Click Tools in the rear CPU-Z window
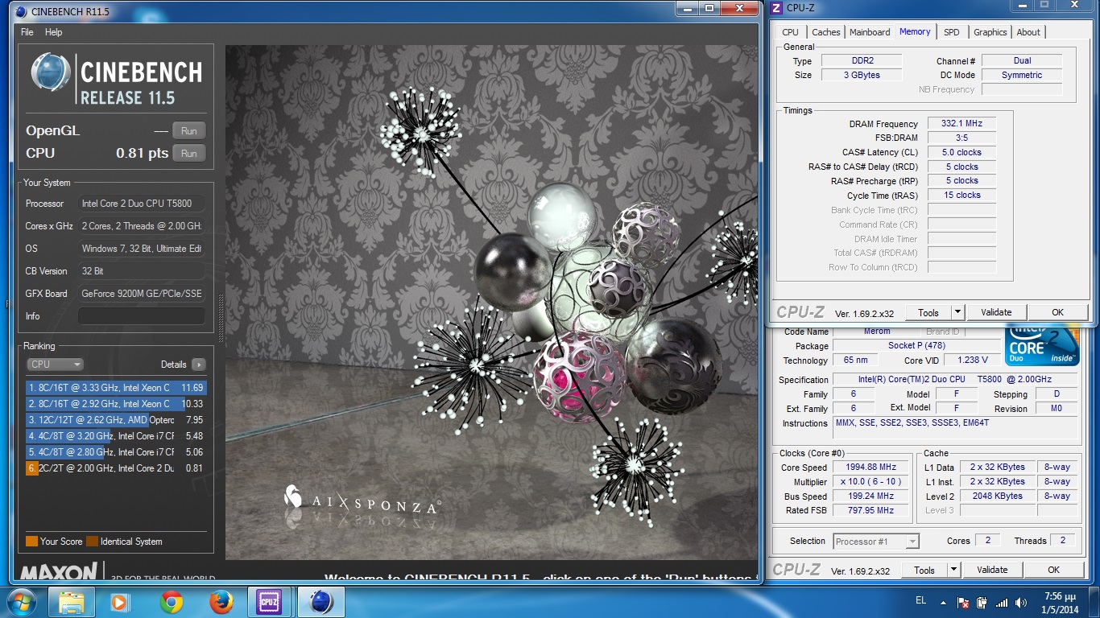 [x=924, y=570]
